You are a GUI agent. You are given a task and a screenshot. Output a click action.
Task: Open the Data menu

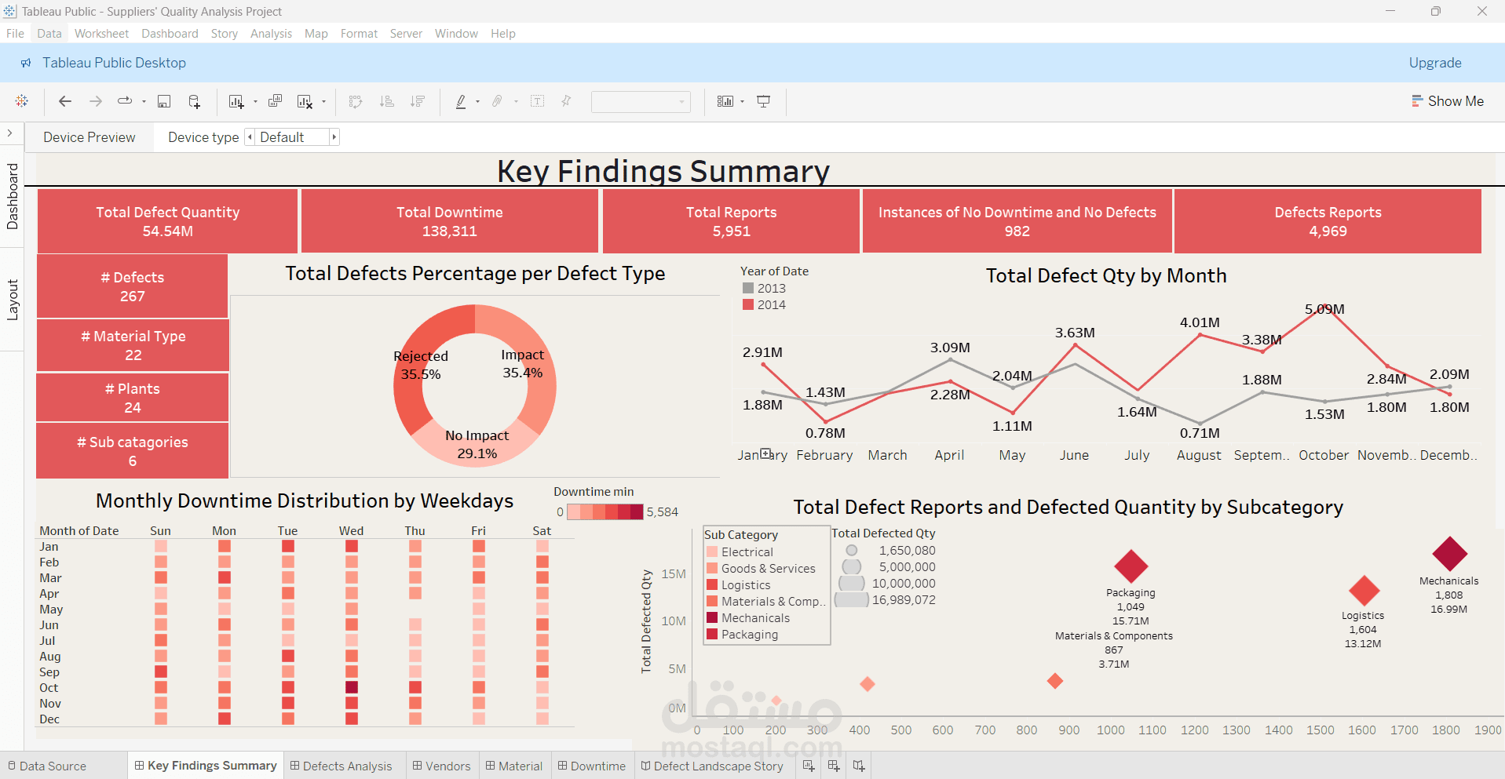pos(49,34)
